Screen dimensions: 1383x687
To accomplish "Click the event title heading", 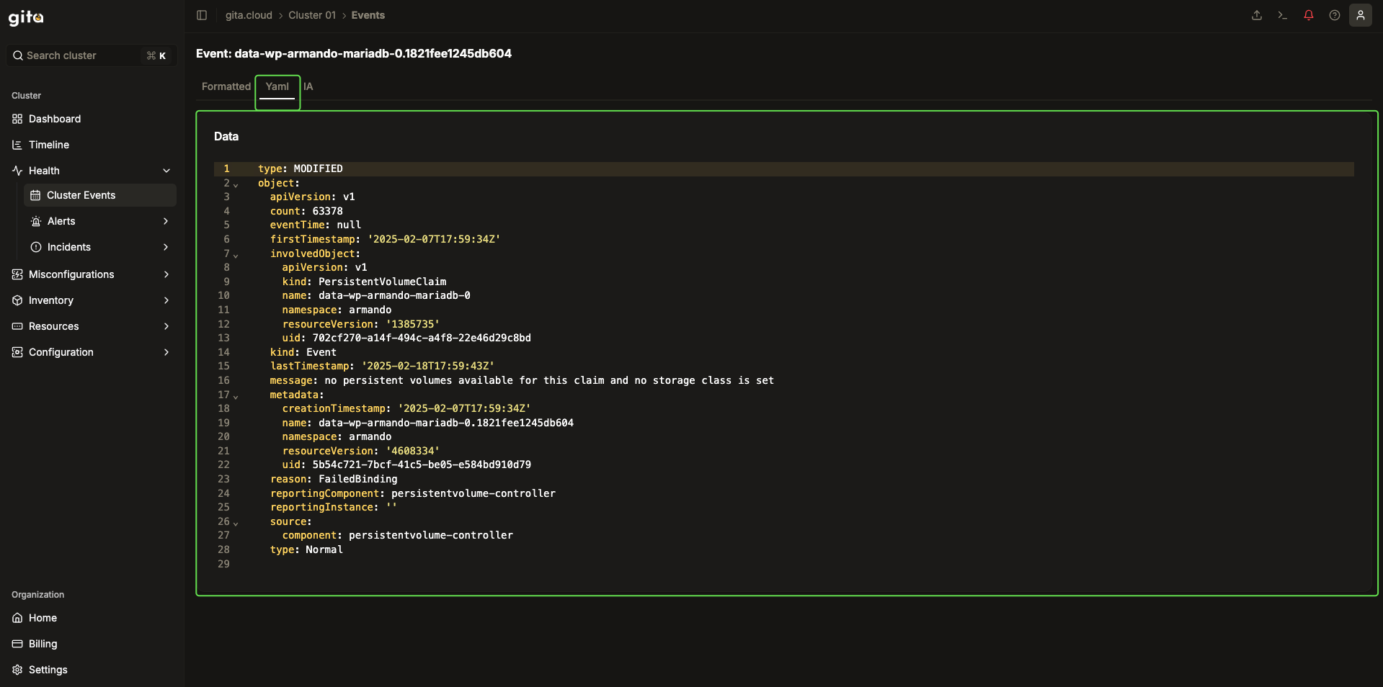I will [x=354, y=53].
